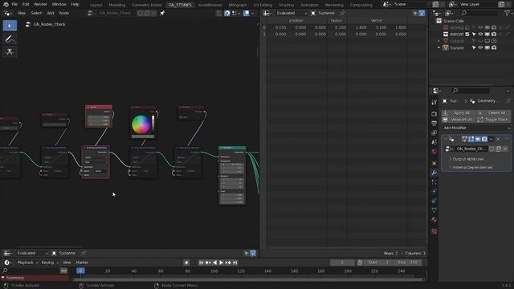Click the Delete All button
Viewport: 514px width, 289px height.
tap(493, 112)
